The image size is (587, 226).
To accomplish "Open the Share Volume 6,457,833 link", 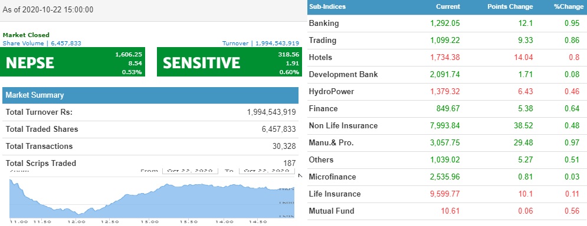I will point(42,44).
